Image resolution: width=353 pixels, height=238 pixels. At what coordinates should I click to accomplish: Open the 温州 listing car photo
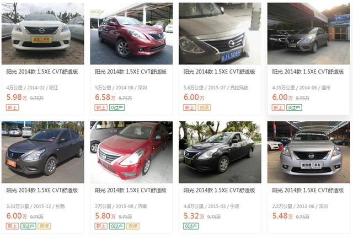coord(309,34)
